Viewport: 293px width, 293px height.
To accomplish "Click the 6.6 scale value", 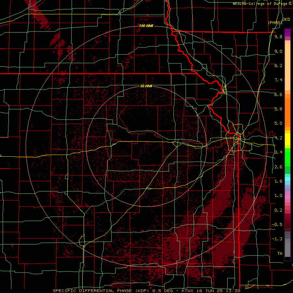I will point(278,94).
